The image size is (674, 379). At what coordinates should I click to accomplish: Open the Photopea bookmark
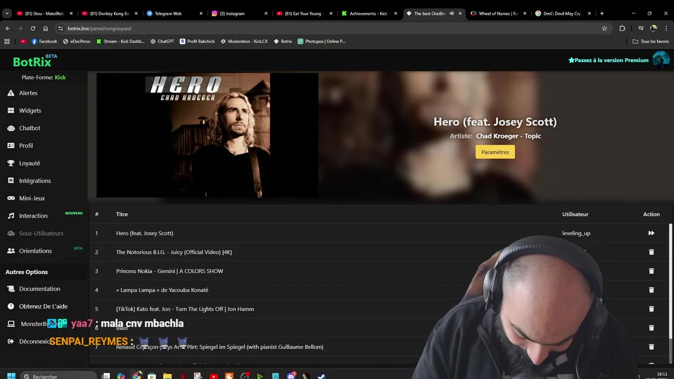point(322,41)
